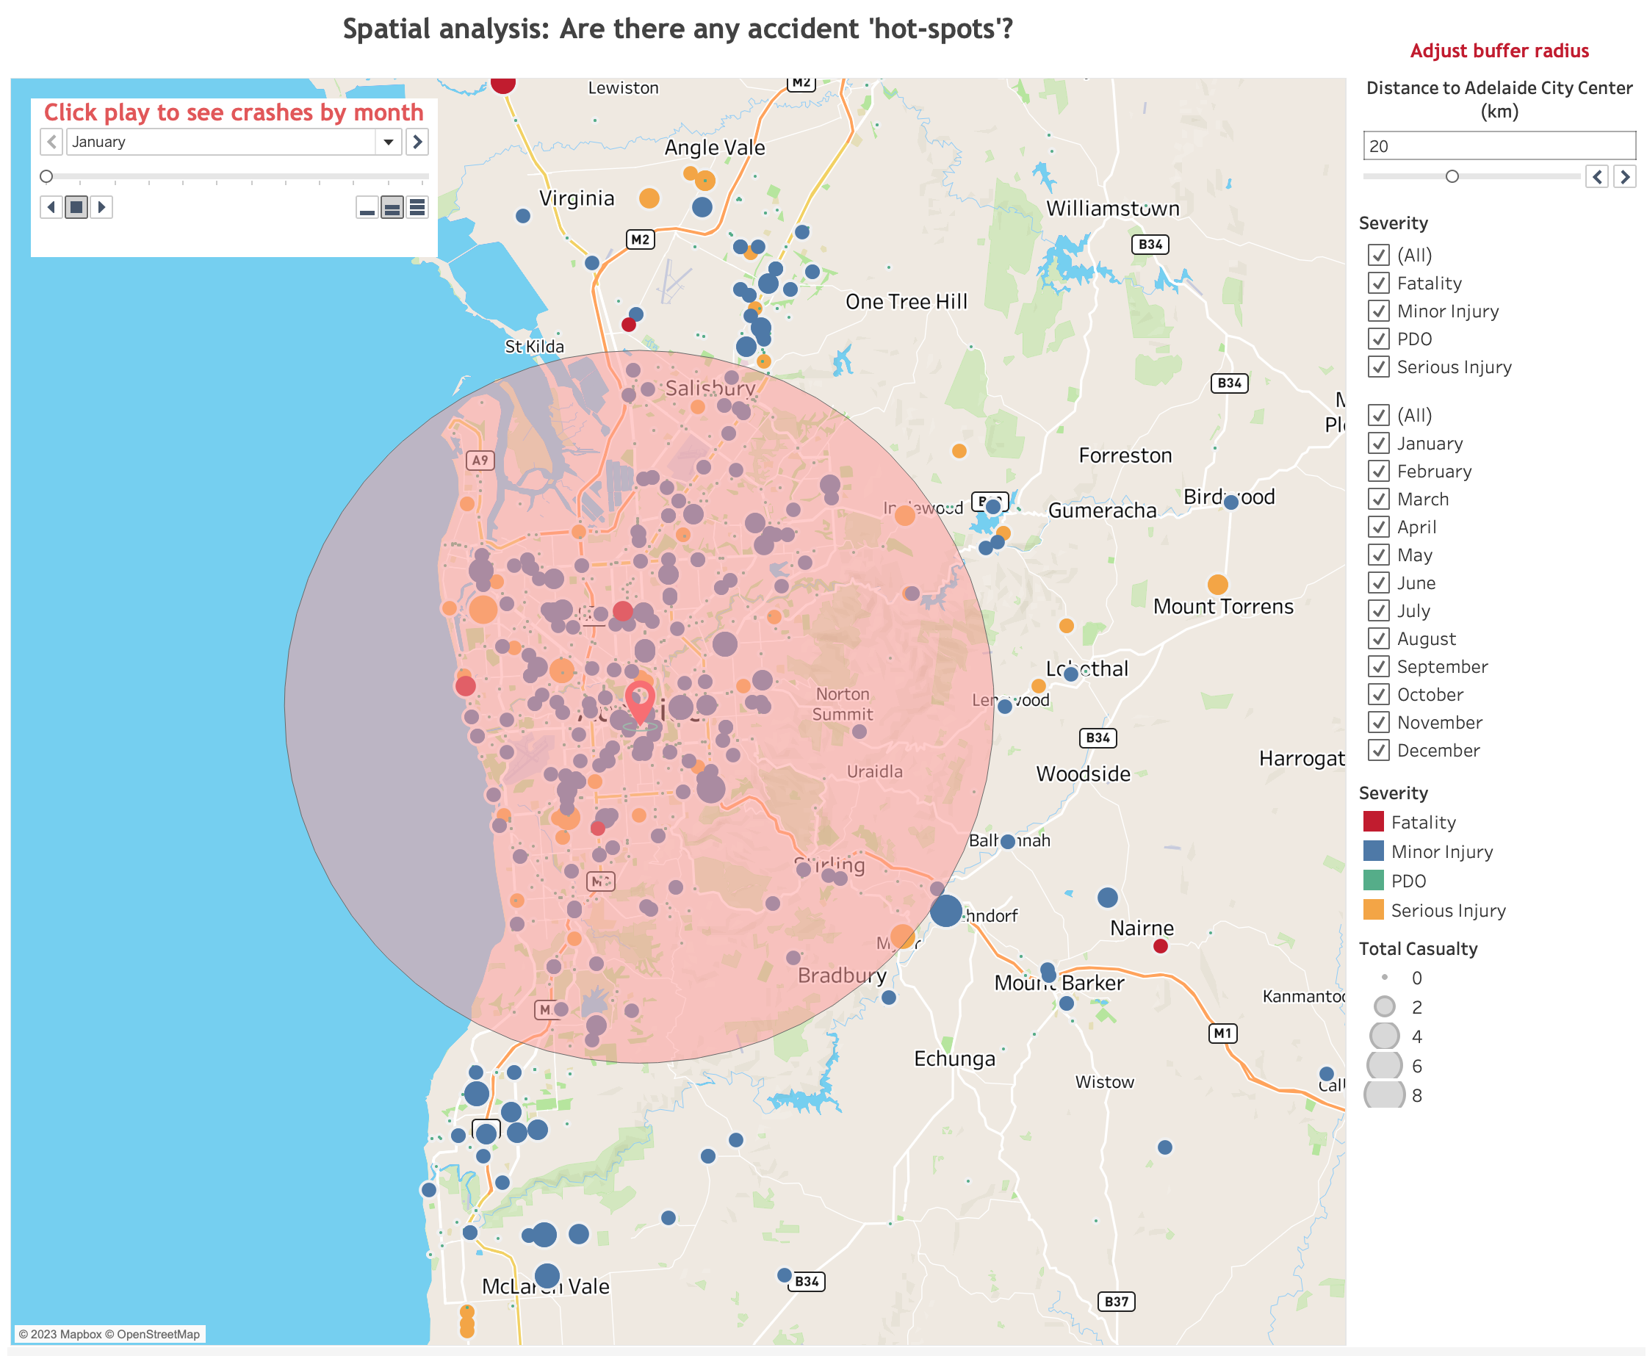Open the OpenStreetMap attribution link
Screen dimensions: 1647x1356
[153, 1334]
